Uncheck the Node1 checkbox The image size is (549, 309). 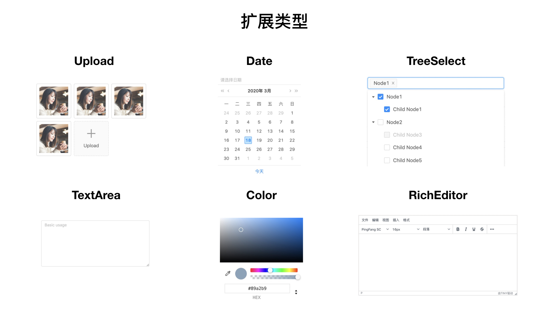tap(380, 97)
